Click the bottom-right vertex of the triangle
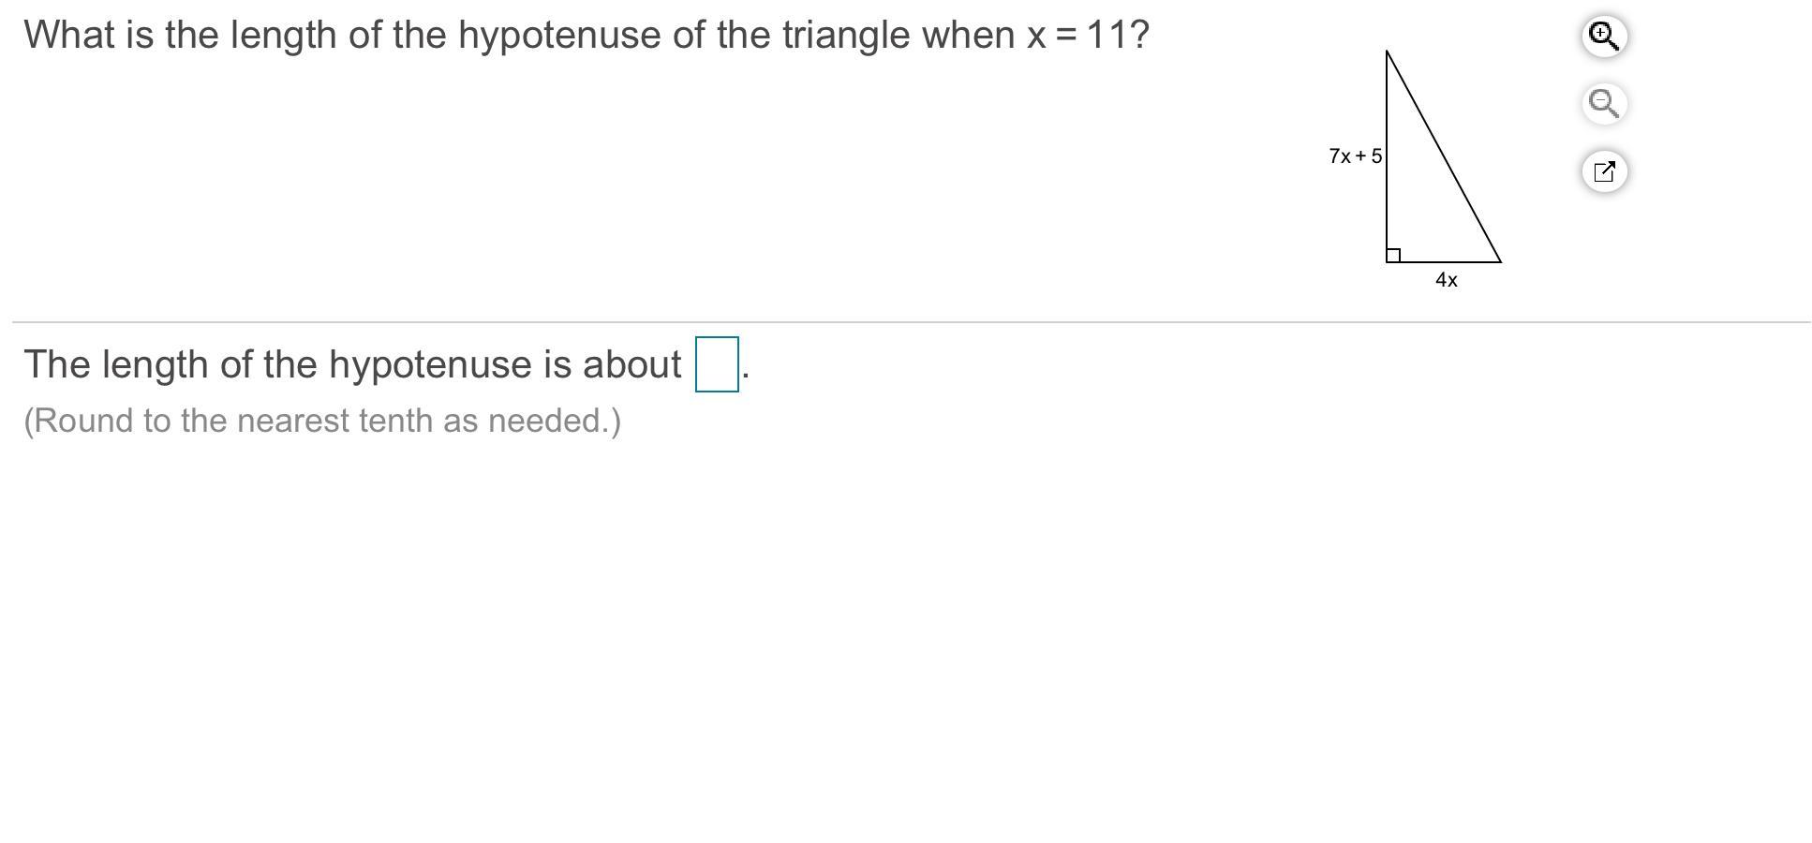 click(x=1500, y=262)
